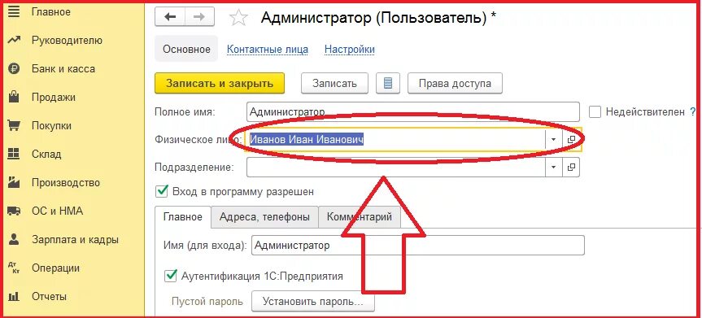Image resolution: width=702 pixels, height=318 pixels.
Task: Open the Руководителю section
Action: click(x=68, y=41)
